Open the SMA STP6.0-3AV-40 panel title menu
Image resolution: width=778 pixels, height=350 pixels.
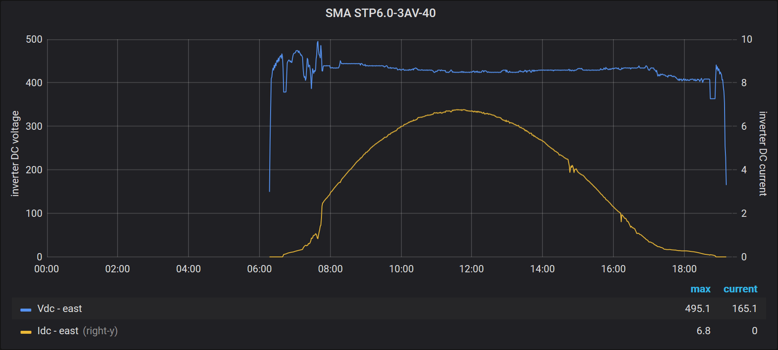point(380,13)
